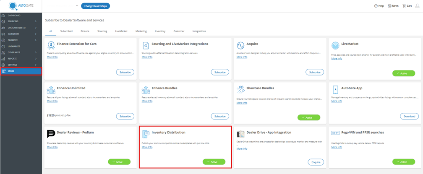Select the Integrations filter tab
Image resolution: width=423 pixels, height=174 pixels.
click(199, 31)
